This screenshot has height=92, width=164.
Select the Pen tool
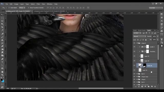click(x=2, y=59)
